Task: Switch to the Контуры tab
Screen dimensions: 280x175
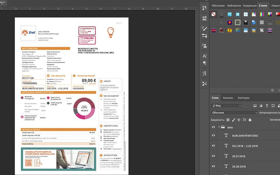Action: click(243, 98)
